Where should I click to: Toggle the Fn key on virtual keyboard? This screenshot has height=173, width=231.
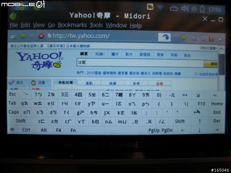[73, 130]
